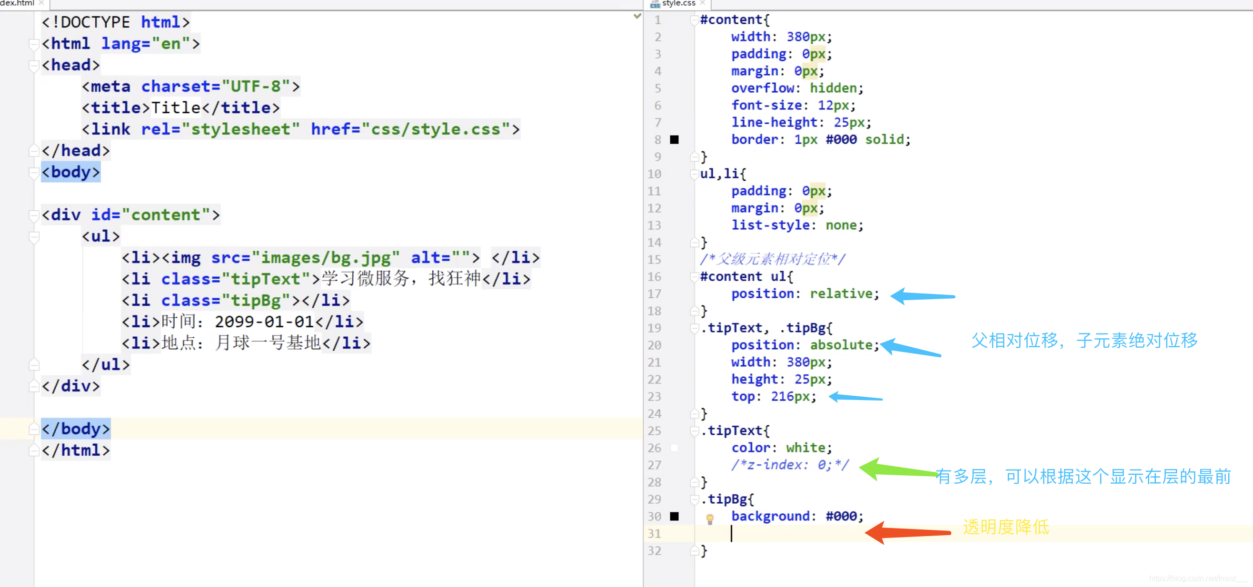Image resolution: width=1253 pixels, height=587 pixels.
Task: Click the <title>Title</title> line
Action: coord(180,108)
